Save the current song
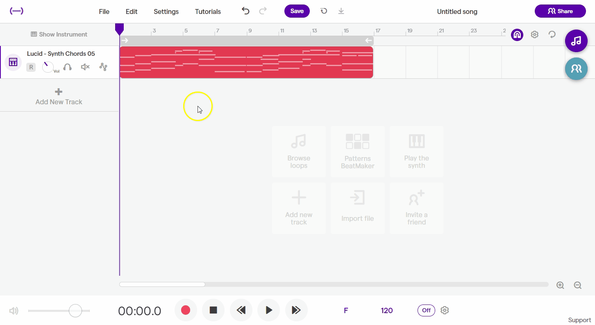Screen dimensions: 595x325 [x=297, y=11]
